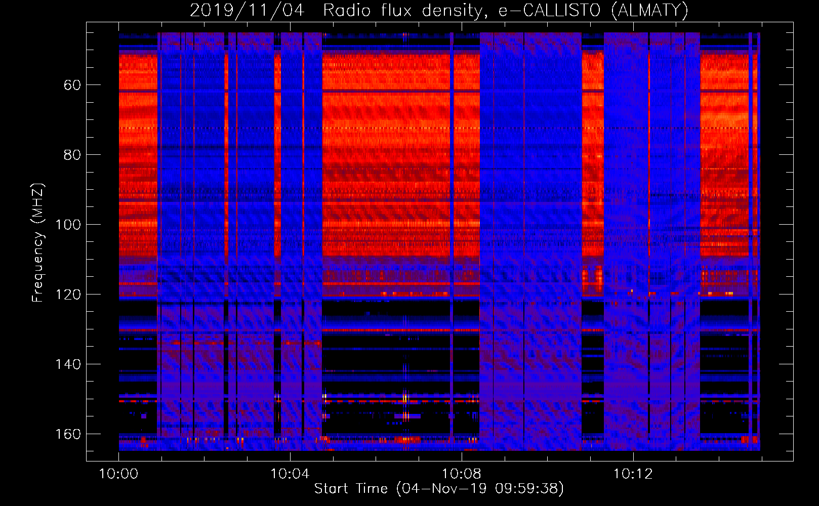Click the 'Frequency (MHZ)' y-axis label
Screen dimensions: 819x506
pos(38,242)
